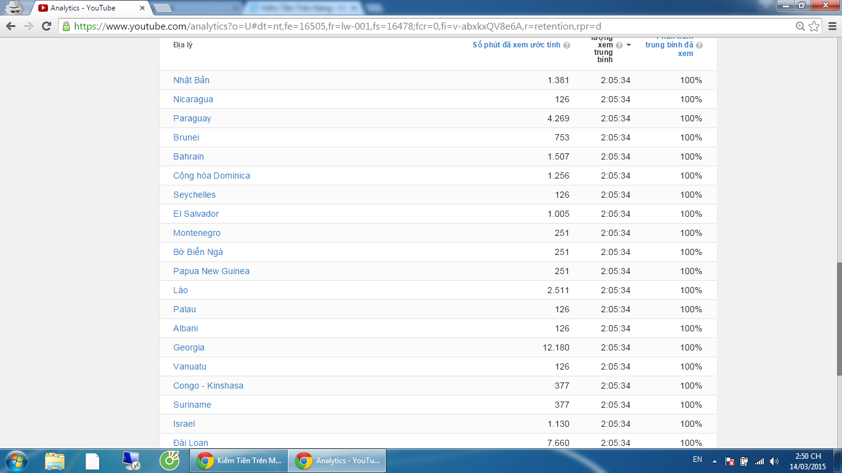The image size is (842, 473).
Task: Open the Đài Loan geography link
Action: tap(190, 443)
